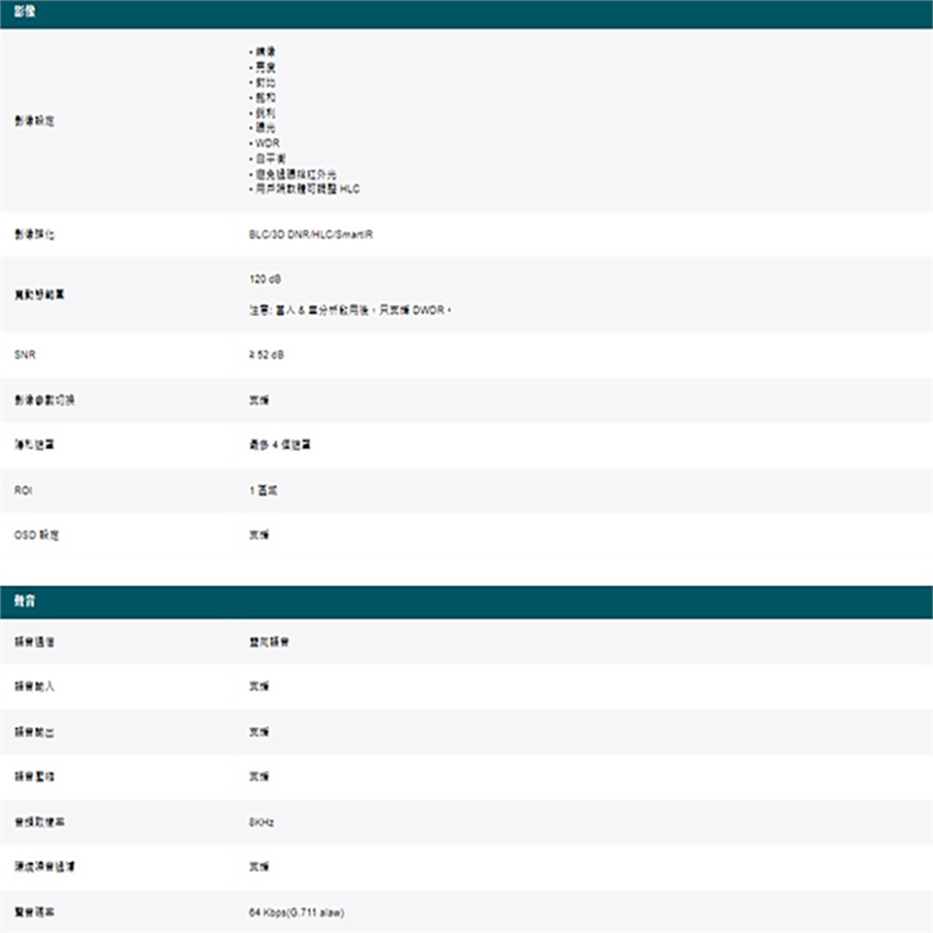
Task: Click the value beside the OSD label
Action: pos(259,536)
